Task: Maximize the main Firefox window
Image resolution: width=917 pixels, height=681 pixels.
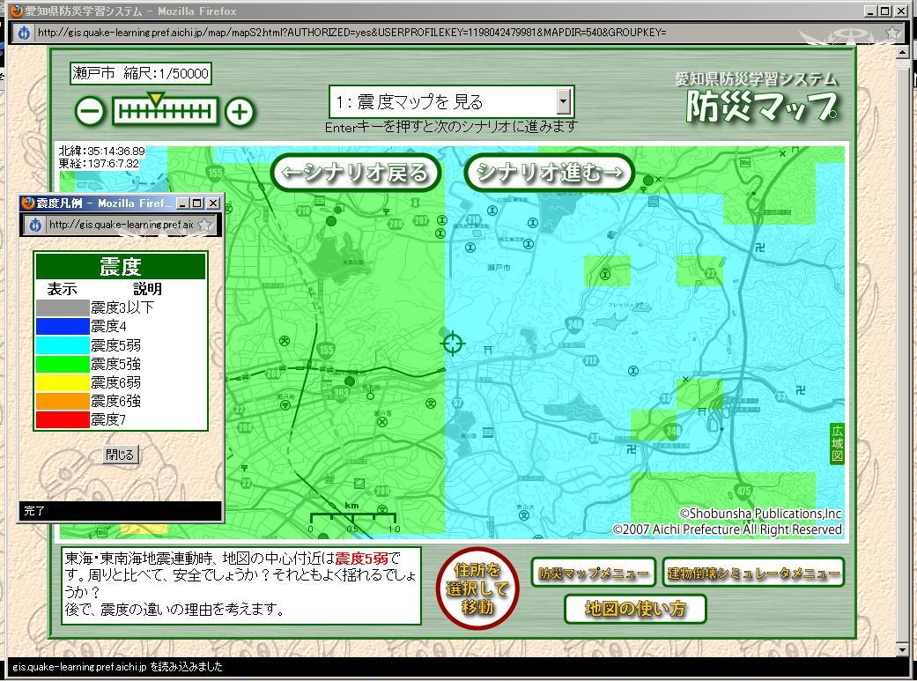Action: coord(884,11)
